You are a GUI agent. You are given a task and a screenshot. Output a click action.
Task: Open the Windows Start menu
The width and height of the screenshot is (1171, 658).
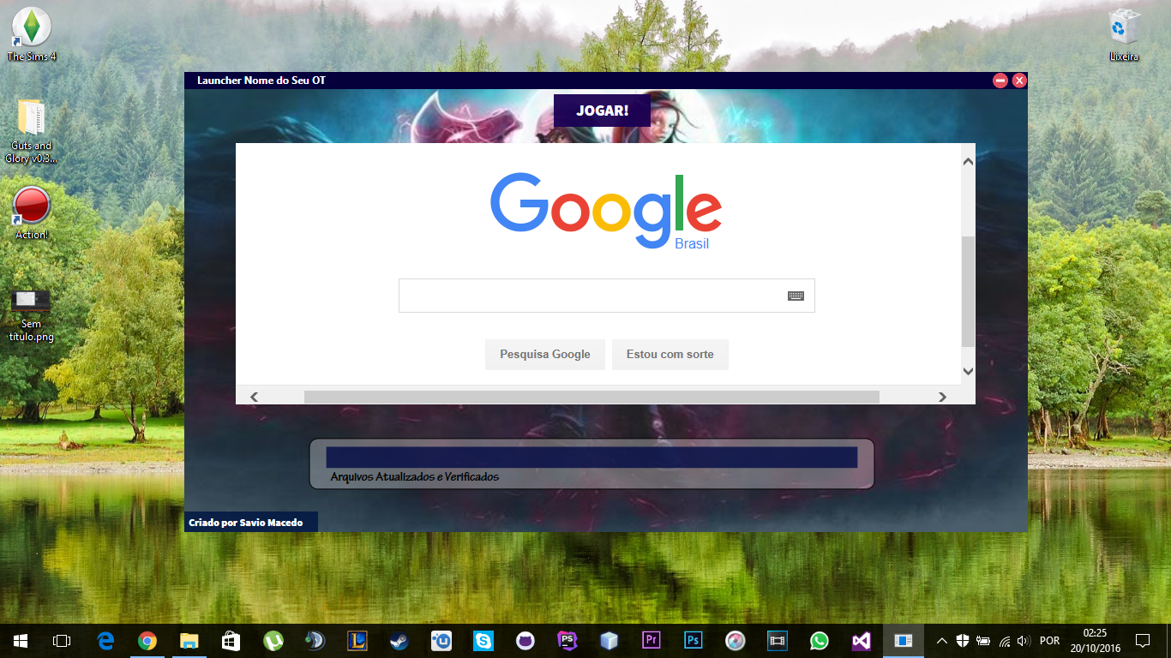(21, 640)
